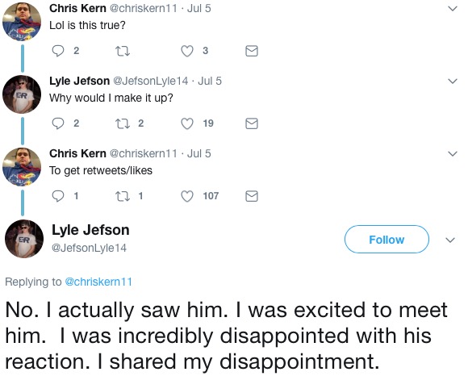468x376 pixels.
Task: Reply to 'Why would I make it up?'
Action: (x=58, y=123)
